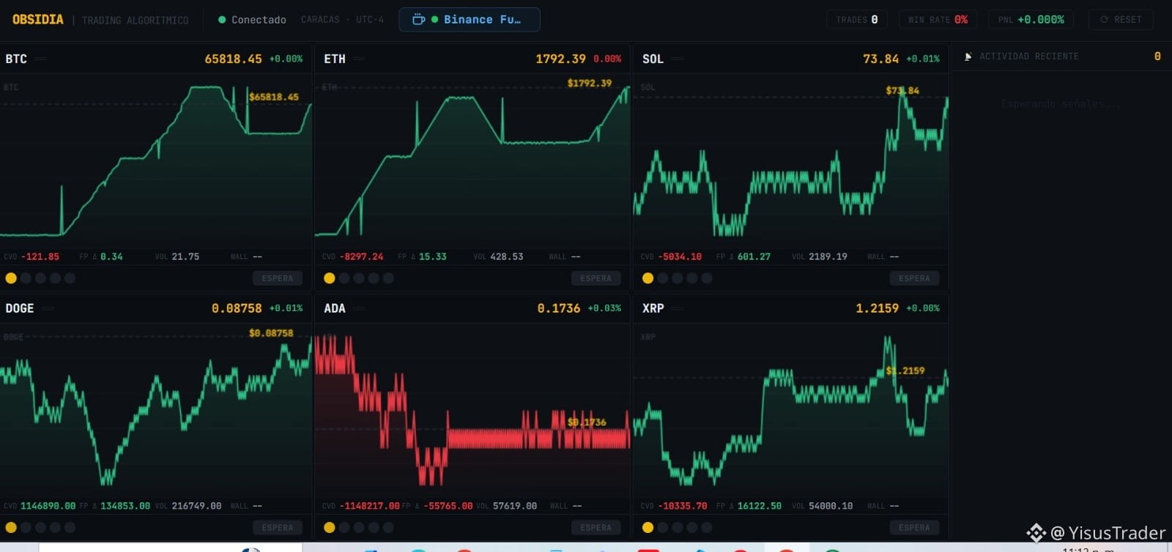Image resolution: width=1172 pixels, height=552 pixels.
Task: Click the ETH FP value 15.33
Action: [432, 257]
